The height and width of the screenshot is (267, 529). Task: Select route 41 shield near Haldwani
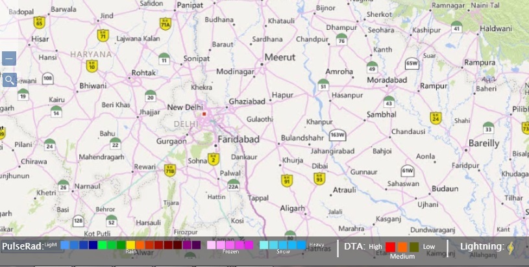(x=457, y=27)
